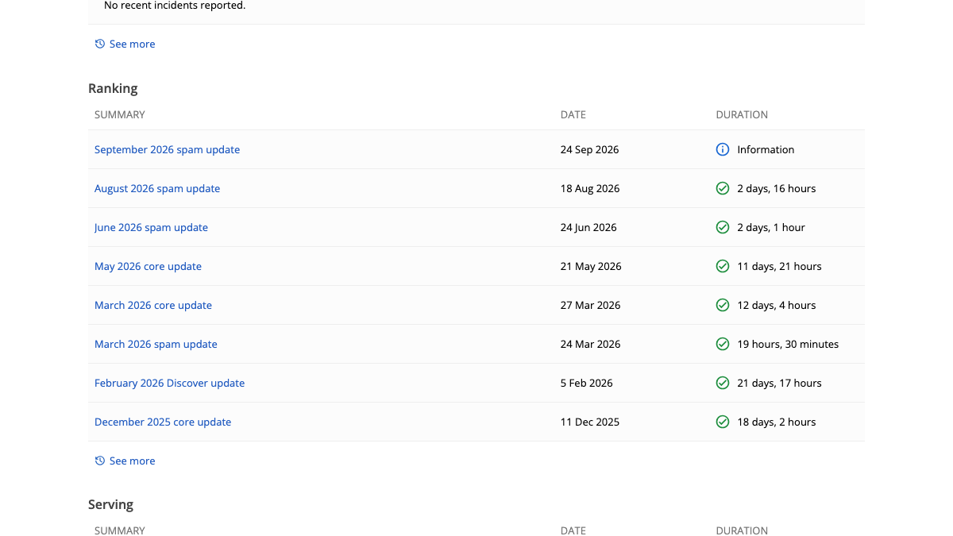Image resolution: width=953 pixels, height=536 pixels.
Task: Select the date 5 Feb 2026
Action: point(587,383)
